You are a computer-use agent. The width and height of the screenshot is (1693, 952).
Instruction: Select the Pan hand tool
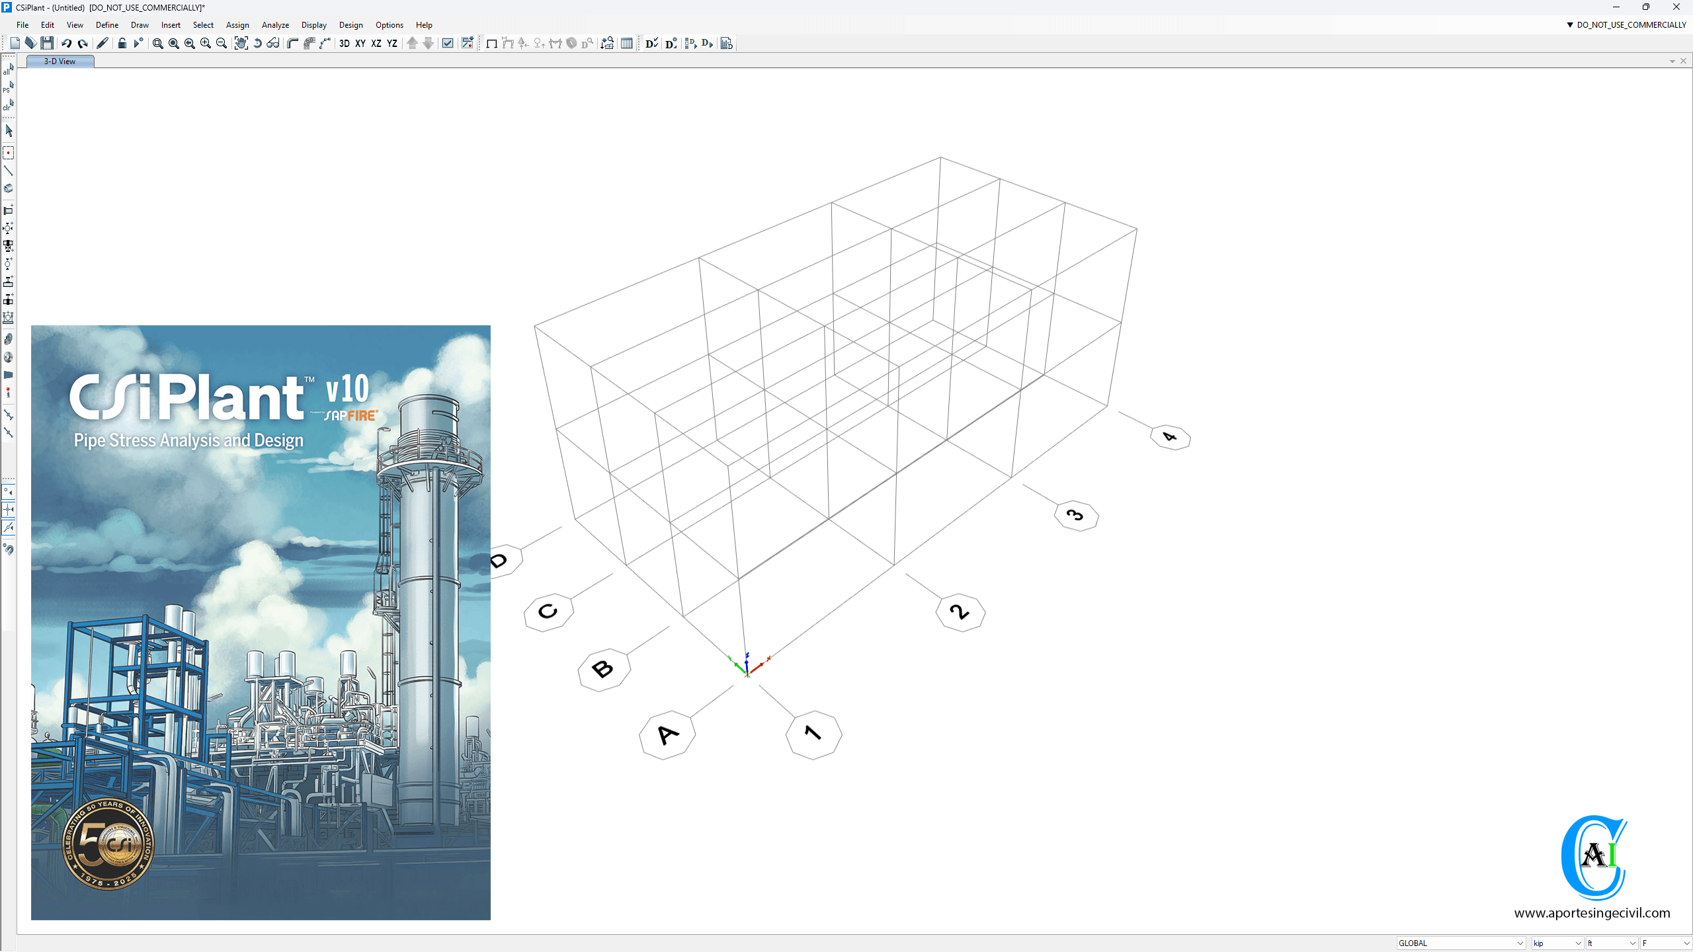pyautogui.click(x=241, y=44)
